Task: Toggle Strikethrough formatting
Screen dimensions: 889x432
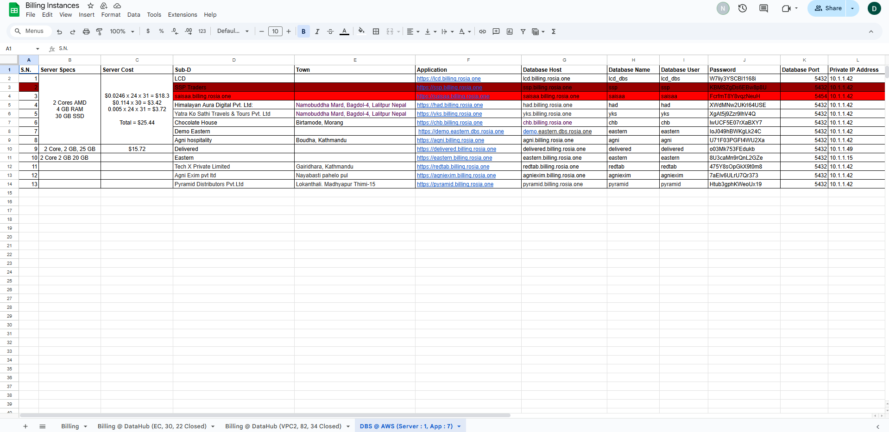Action: (330, 31)
